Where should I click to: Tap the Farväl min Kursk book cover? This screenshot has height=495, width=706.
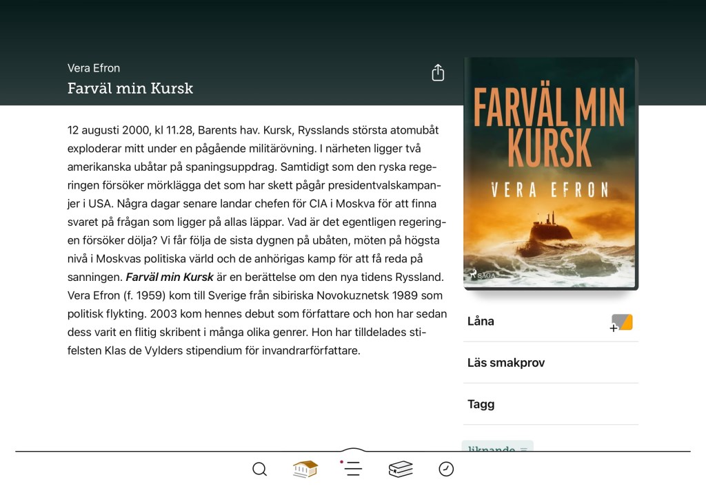(551, 173)
